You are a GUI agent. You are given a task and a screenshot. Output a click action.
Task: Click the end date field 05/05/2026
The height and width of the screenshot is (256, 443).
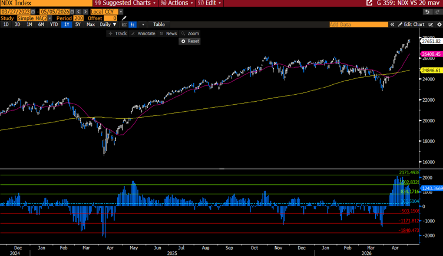coord(55,12)
